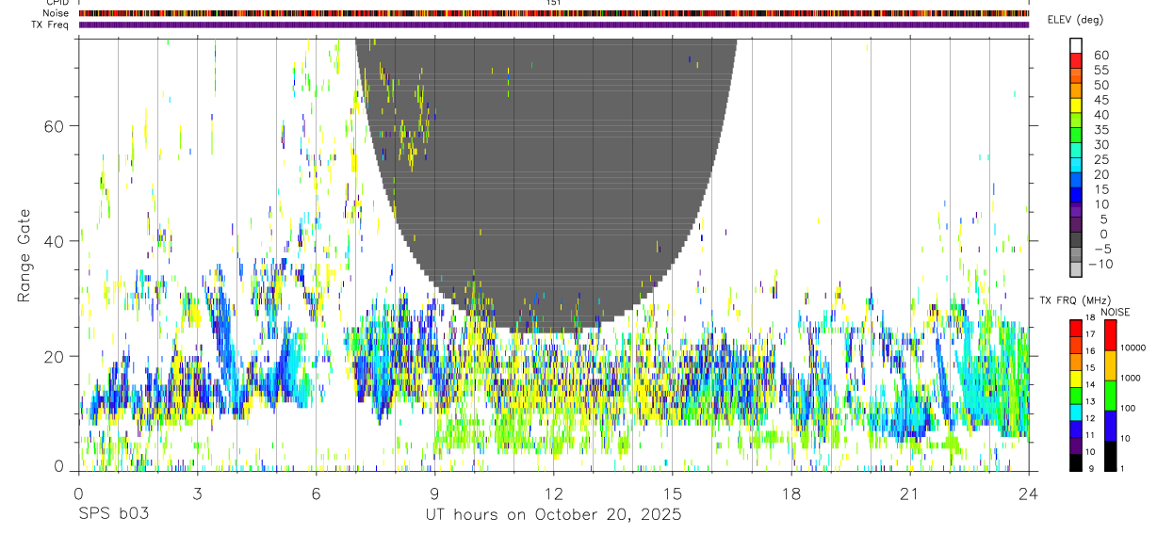
Task: Click ELEV scale label '30'
Action: click(1100, 144)
